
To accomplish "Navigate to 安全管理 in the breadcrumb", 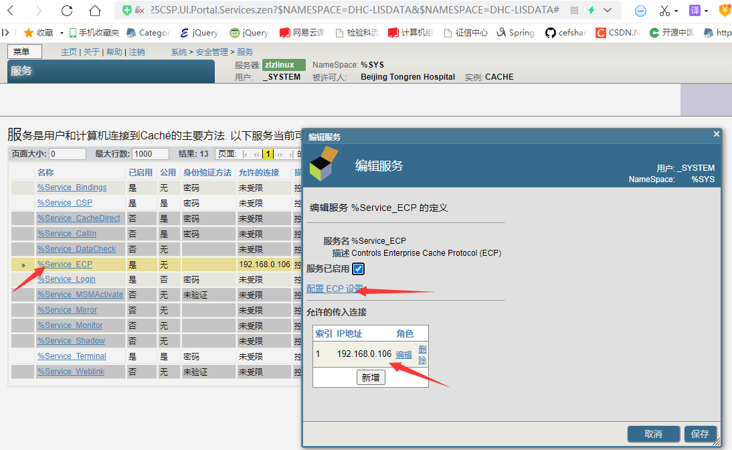I will [212, 52].
